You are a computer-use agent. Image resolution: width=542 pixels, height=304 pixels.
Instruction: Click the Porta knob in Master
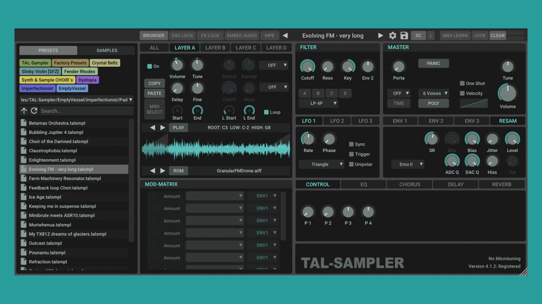[398, 66]
